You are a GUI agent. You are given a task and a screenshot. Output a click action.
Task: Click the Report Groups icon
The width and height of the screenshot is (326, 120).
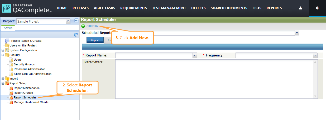point(11,93)
